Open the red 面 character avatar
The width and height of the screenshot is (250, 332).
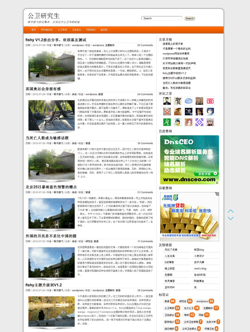pos(210,101)
